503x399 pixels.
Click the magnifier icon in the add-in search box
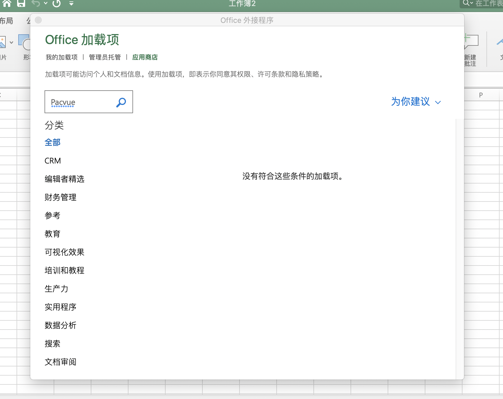[121, 102]
